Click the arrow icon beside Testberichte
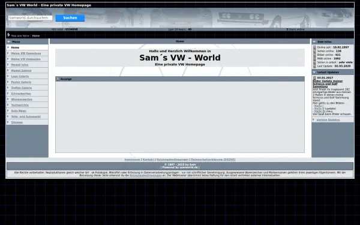Screen dimensions: 360x225 [8, 104]
